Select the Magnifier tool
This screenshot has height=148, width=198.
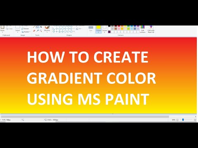[x=41, y=31]
